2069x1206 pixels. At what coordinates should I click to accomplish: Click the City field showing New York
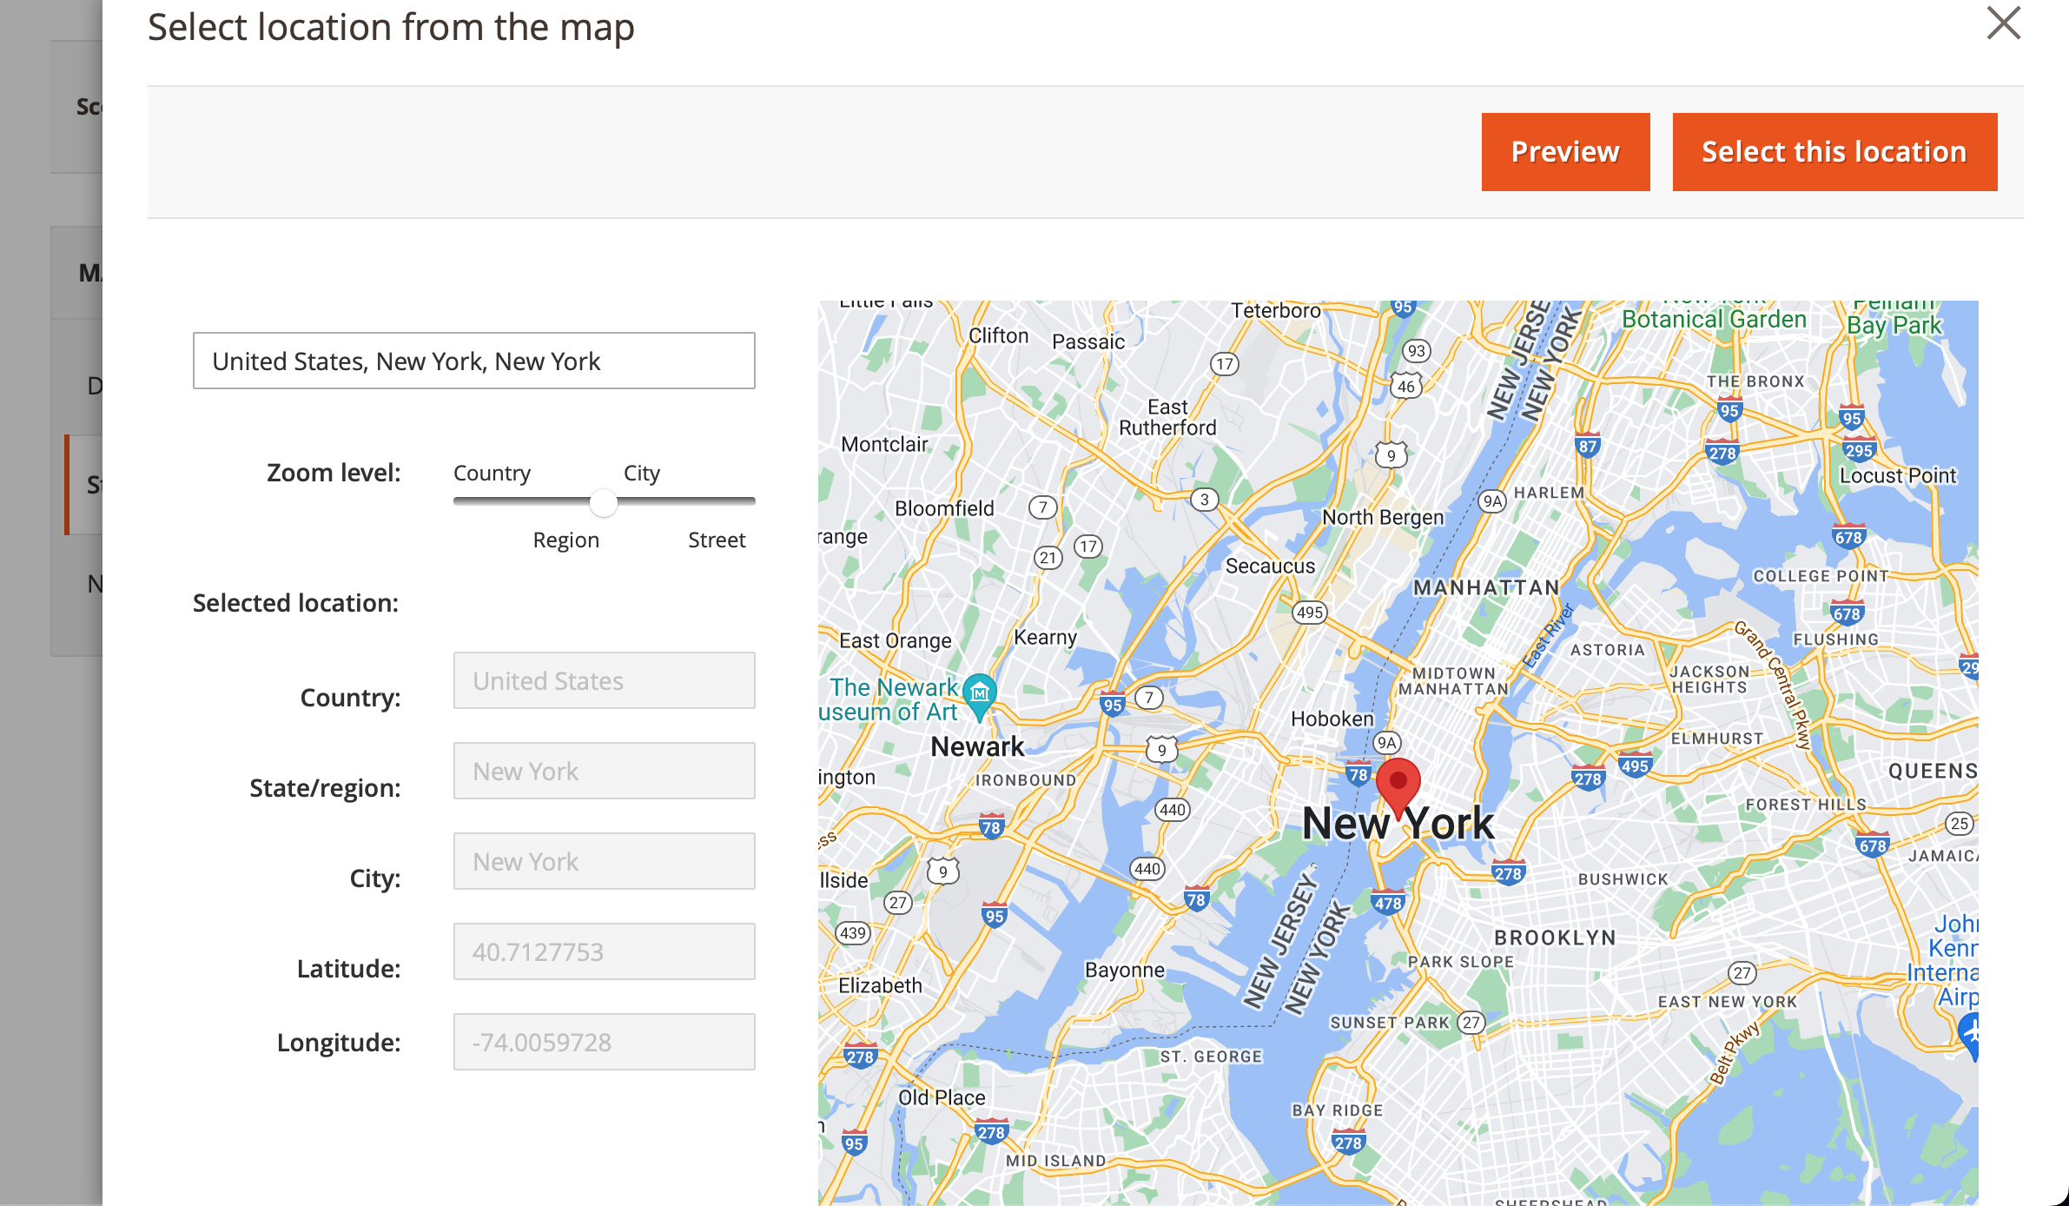click(x=605, y=861)
